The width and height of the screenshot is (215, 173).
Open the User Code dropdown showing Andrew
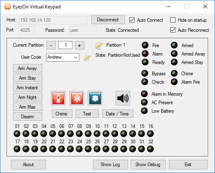click(63, 57)
